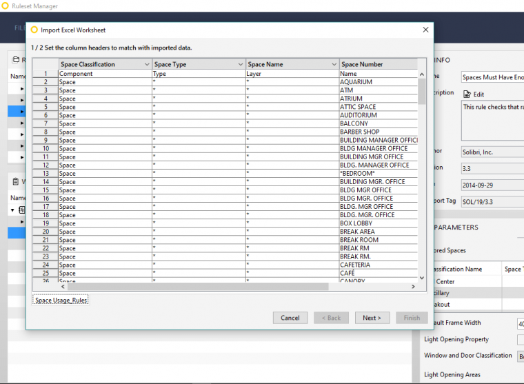Select BREAK RM. cell in row 23

tap(379, 256)
